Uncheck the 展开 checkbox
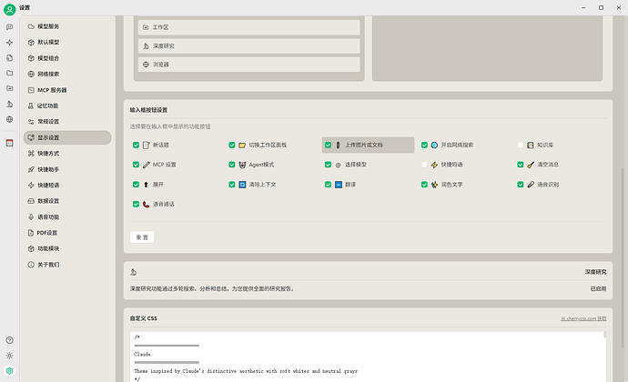Screen dimensions: 628x382 tap(137, 185)
